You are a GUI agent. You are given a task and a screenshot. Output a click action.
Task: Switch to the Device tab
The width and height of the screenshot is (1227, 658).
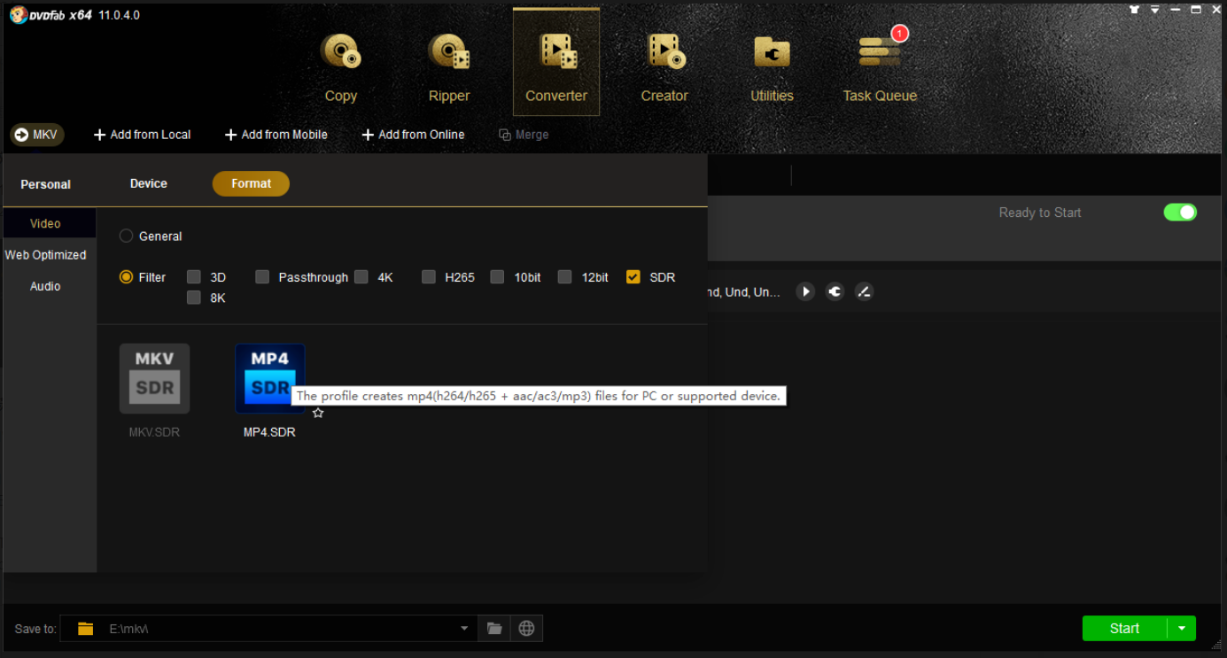pos(148,183)
